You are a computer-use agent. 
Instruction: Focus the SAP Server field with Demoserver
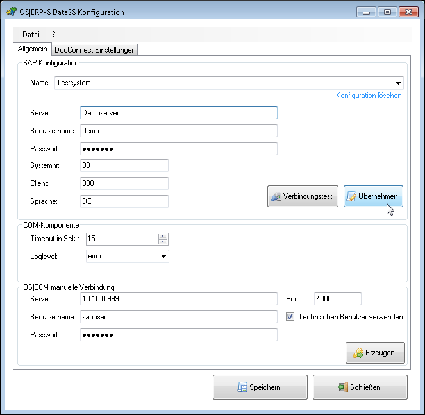179,113
